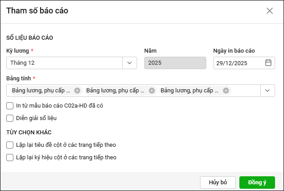
Task: Remove the third Bảng lương chip
Action: point(226,91)
